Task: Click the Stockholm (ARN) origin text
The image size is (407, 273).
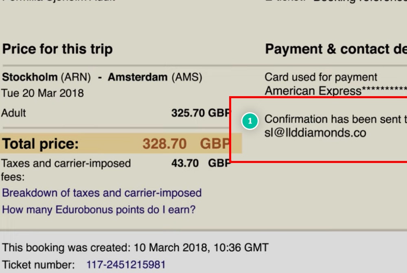Action: coord(46,77)
